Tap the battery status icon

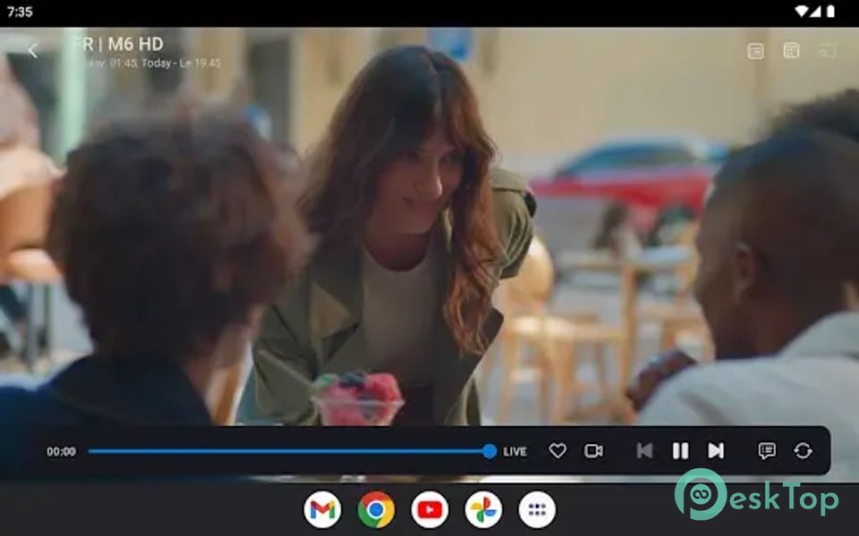(x=830, y=12)
